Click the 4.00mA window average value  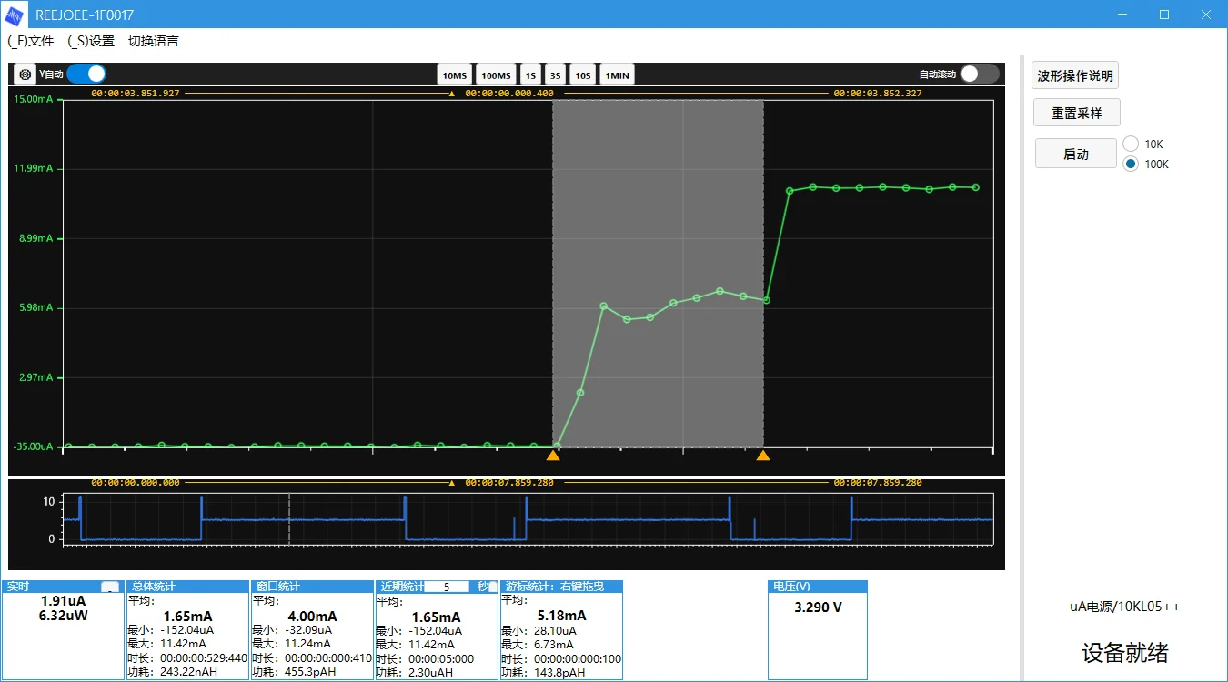[x=312, y=616]
